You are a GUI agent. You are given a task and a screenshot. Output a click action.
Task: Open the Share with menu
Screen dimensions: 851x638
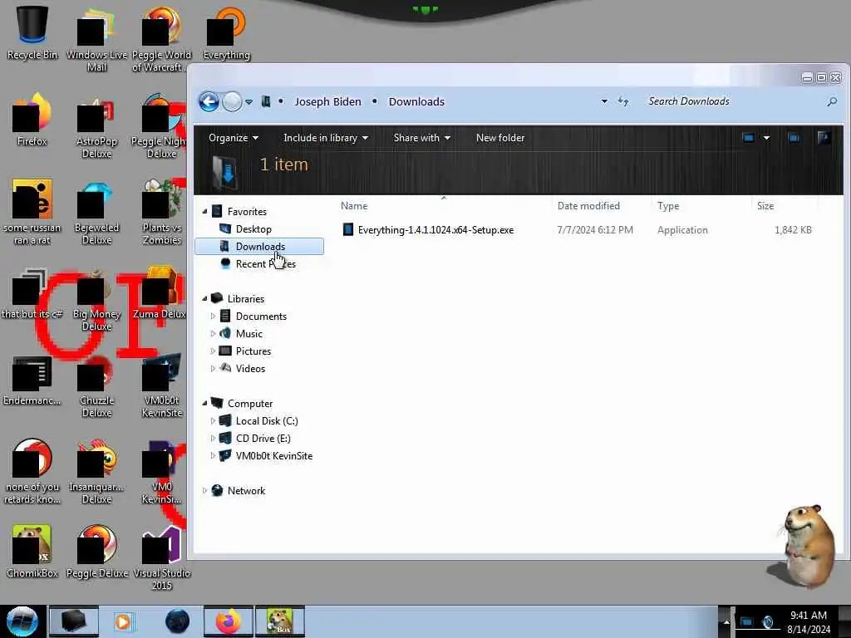pyautogui.click(x=421, y=138)
